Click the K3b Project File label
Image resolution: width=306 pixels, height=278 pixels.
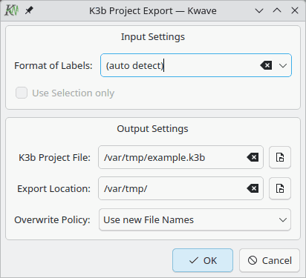[x=54, y=158]
